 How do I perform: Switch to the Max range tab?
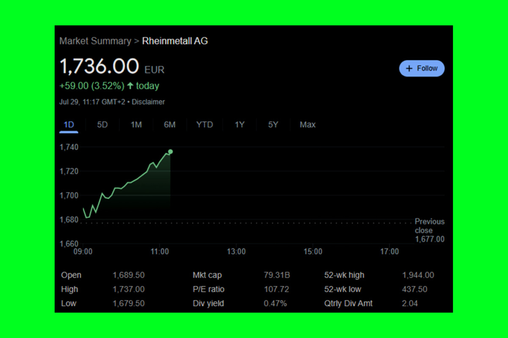pos(308,125)
